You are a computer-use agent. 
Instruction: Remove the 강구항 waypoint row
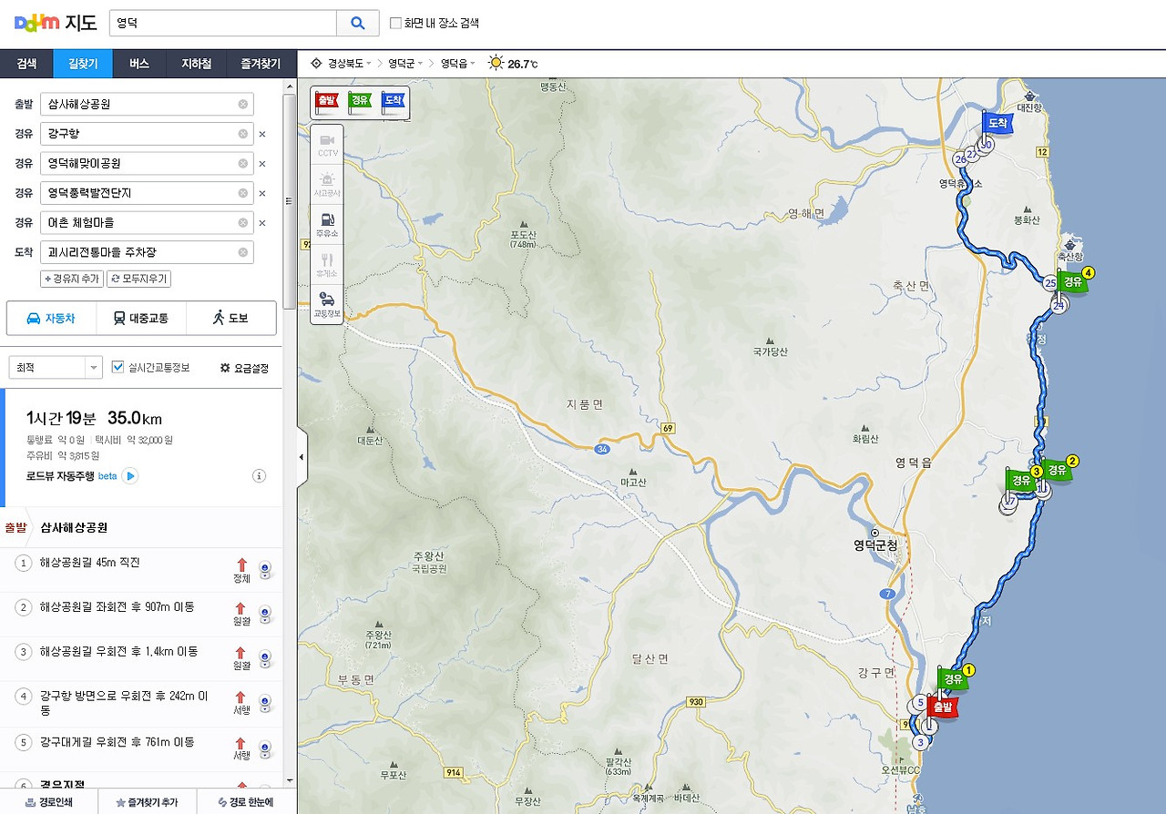click(x=262, y=134)
